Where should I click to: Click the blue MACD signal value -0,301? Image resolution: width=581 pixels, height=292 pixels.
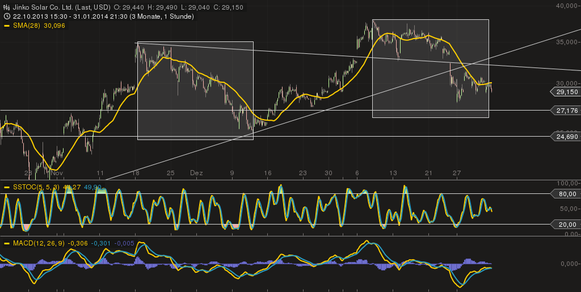(x=101, y=243)
